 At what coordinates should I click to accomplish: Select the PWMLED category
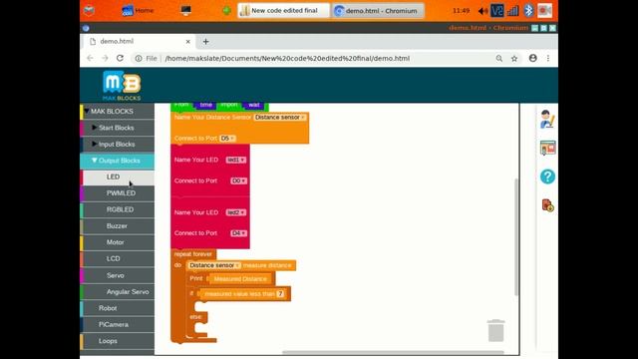[x=118, y=193]
